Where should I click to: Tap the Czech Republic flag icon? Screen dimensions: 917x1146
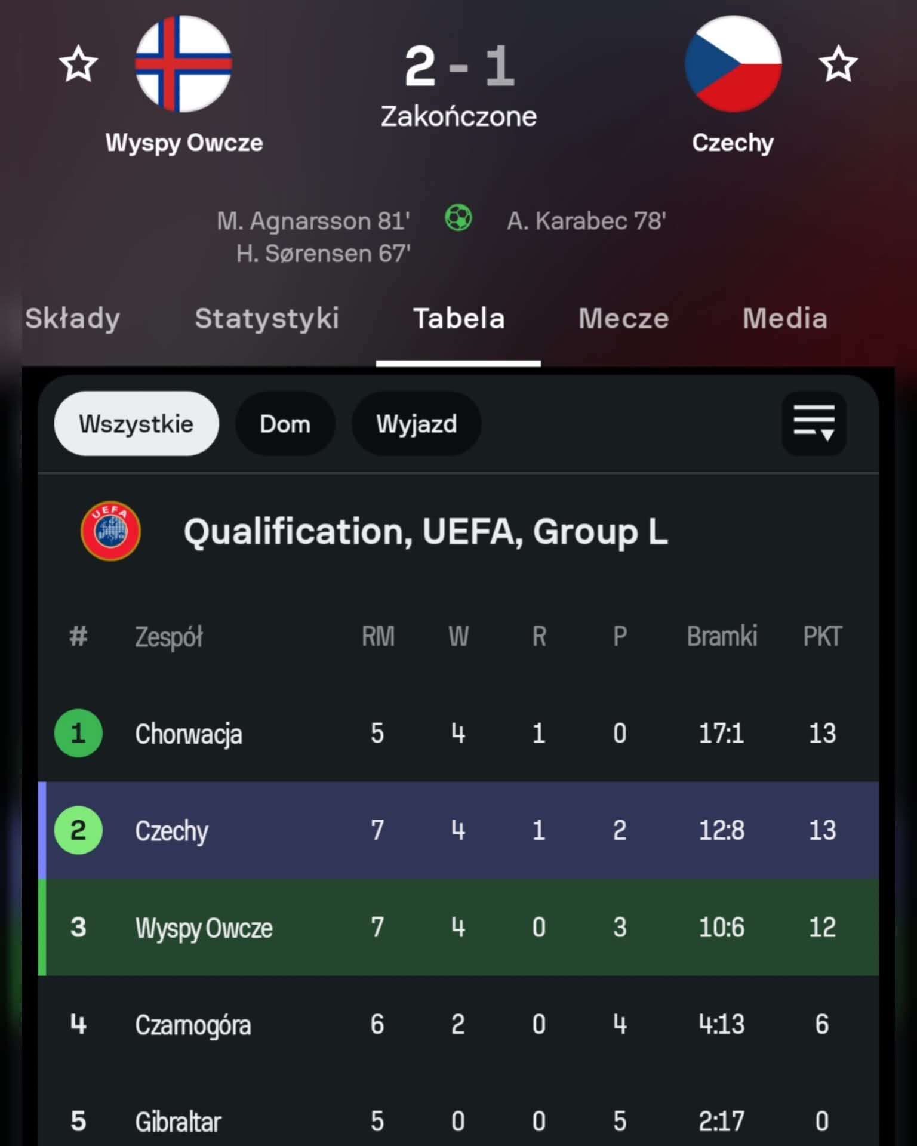tap(733, 64)
